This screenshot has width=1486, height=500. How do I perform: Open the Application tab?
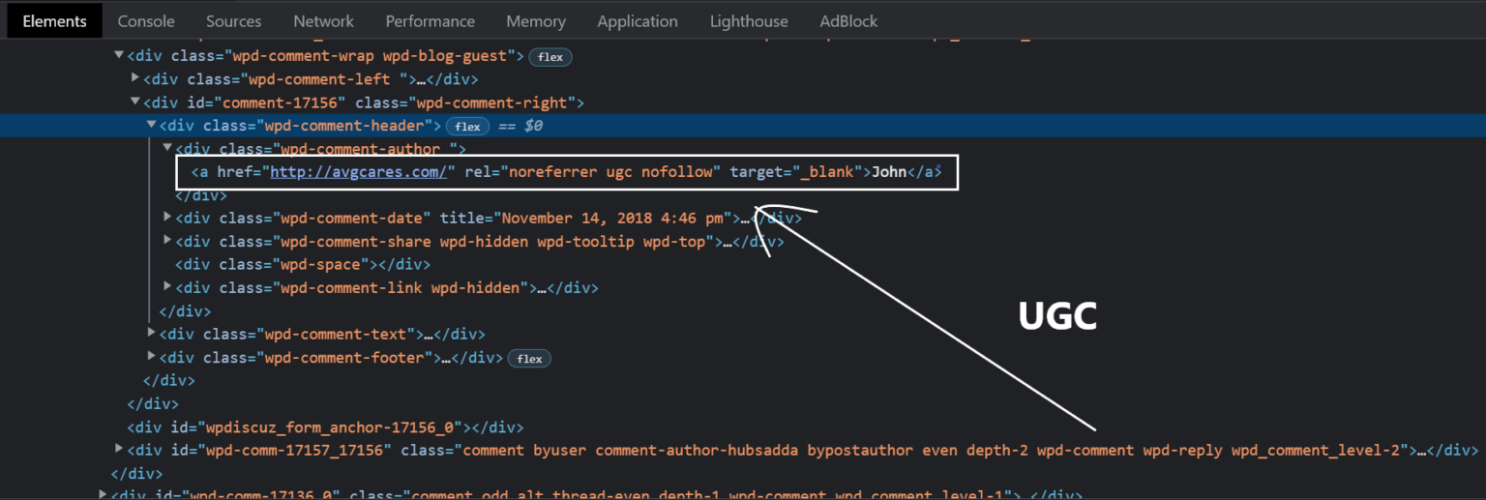pyautogui.click(x=637, y=20)
